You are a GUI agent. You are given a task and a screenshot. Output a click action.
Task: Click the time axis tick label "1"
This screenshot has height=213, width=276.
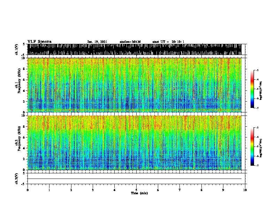(49, 190)
